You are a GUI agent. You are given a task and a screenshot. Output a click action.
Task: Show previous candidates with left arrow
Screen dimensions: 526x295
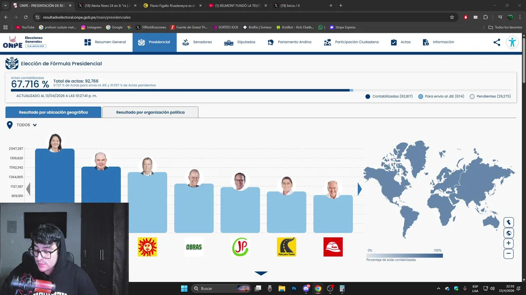click(x=28, y=189)
